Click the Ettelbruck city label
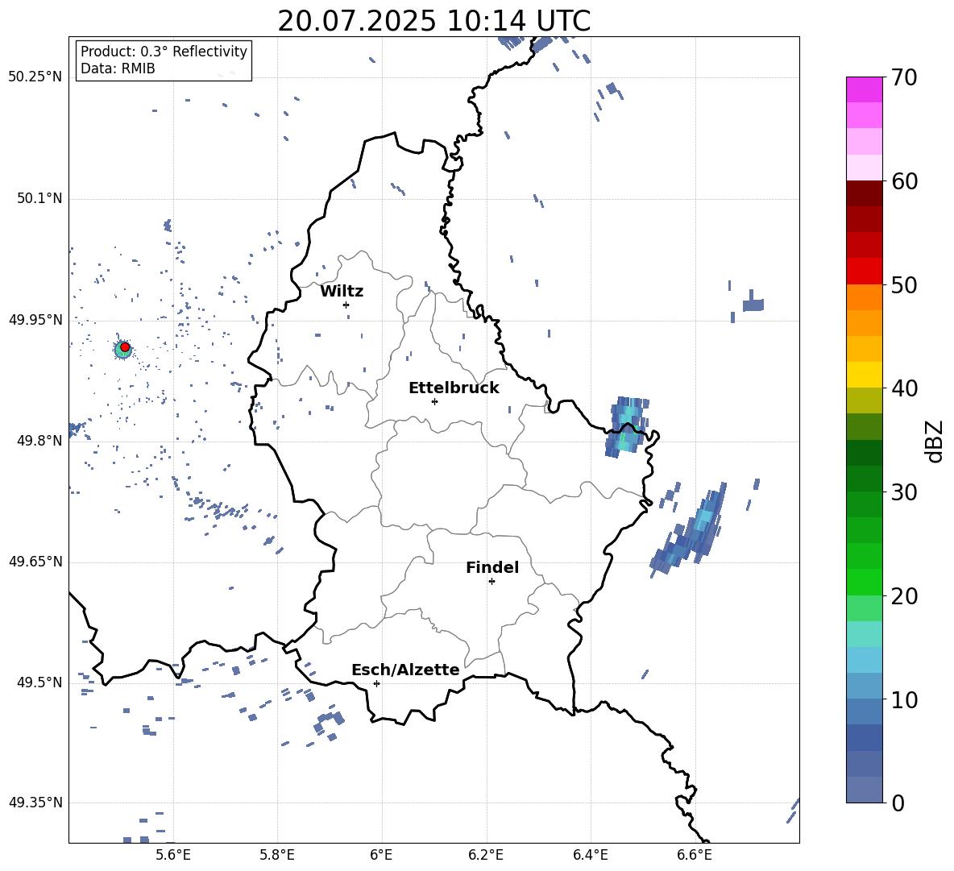 pyautogui.click(x=454, y=388)
